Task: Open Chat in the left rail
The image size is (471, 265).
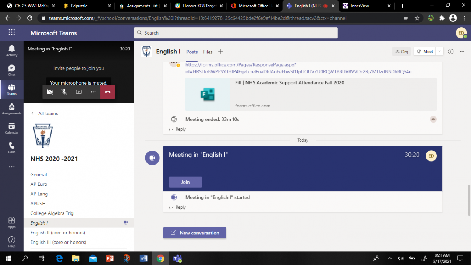Action: point(11,70)
